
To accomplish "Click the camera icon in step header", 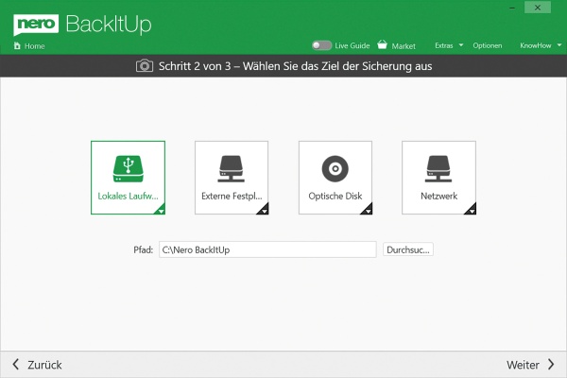I will click(145, 66).
